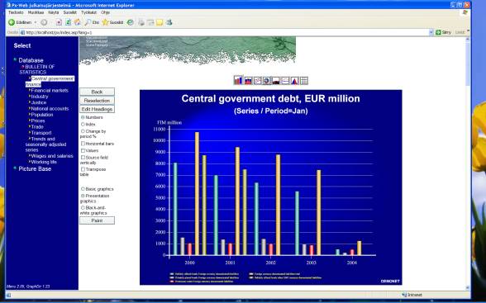486x303 pixels.
Task: Click the green Edellinen back arrow
Action: pos(12,22)
